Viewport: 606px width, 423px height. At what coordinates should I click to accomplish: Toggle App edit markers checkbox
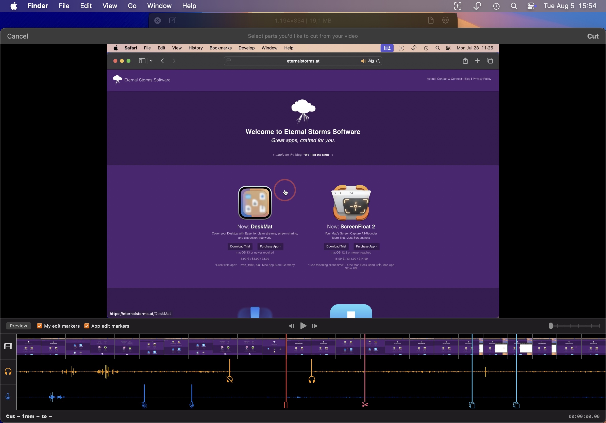coord(87,326)
